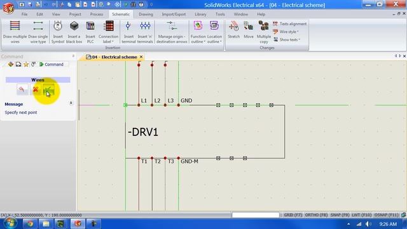
Task: Click the T3 terminal label
Action: (x=170, y=162)
